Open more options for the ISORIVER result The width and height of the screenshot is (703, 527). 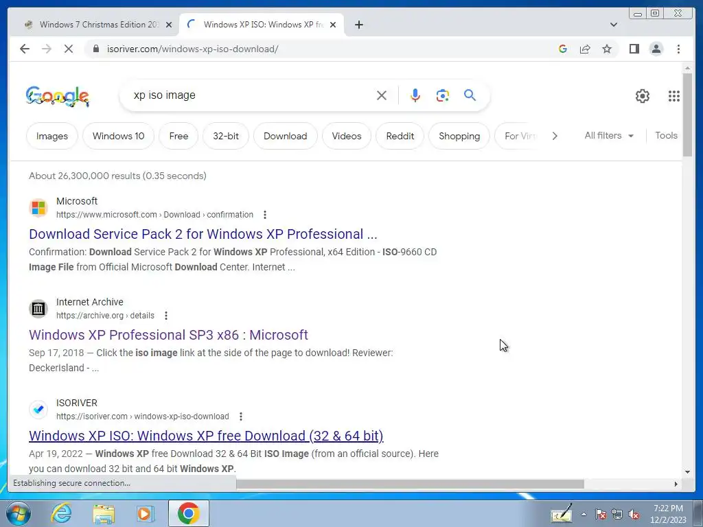241,417
